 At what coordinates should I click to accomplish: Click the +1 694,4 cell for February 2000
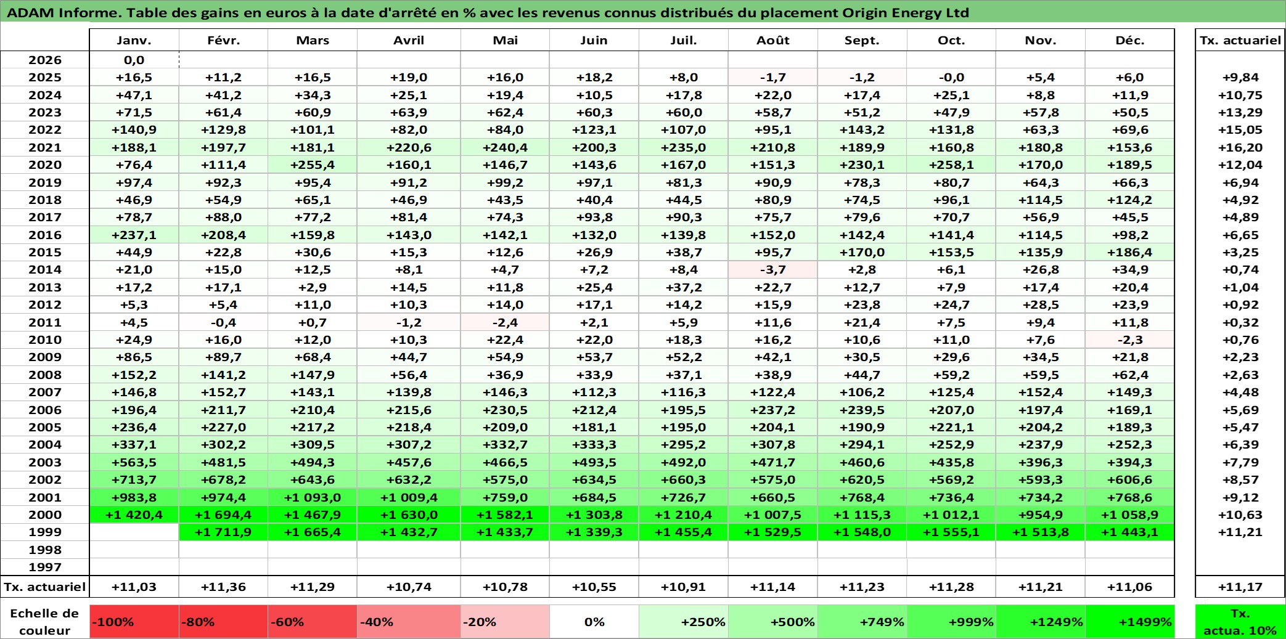[x=223, y=515]
